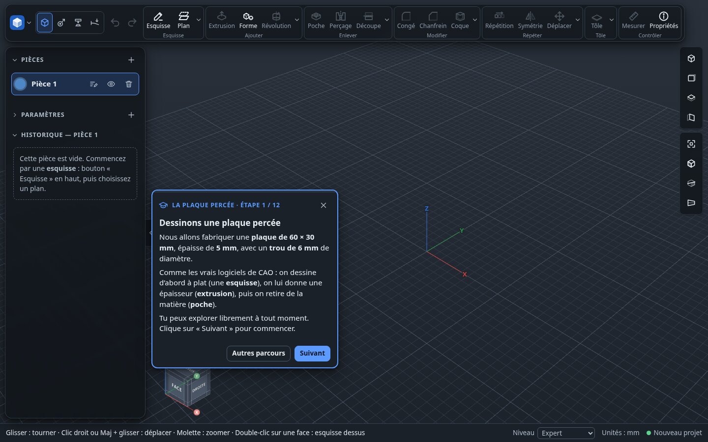Click the Autres parcours button
The width and height of the screenshot is (708, 442).
click(259, 353)
